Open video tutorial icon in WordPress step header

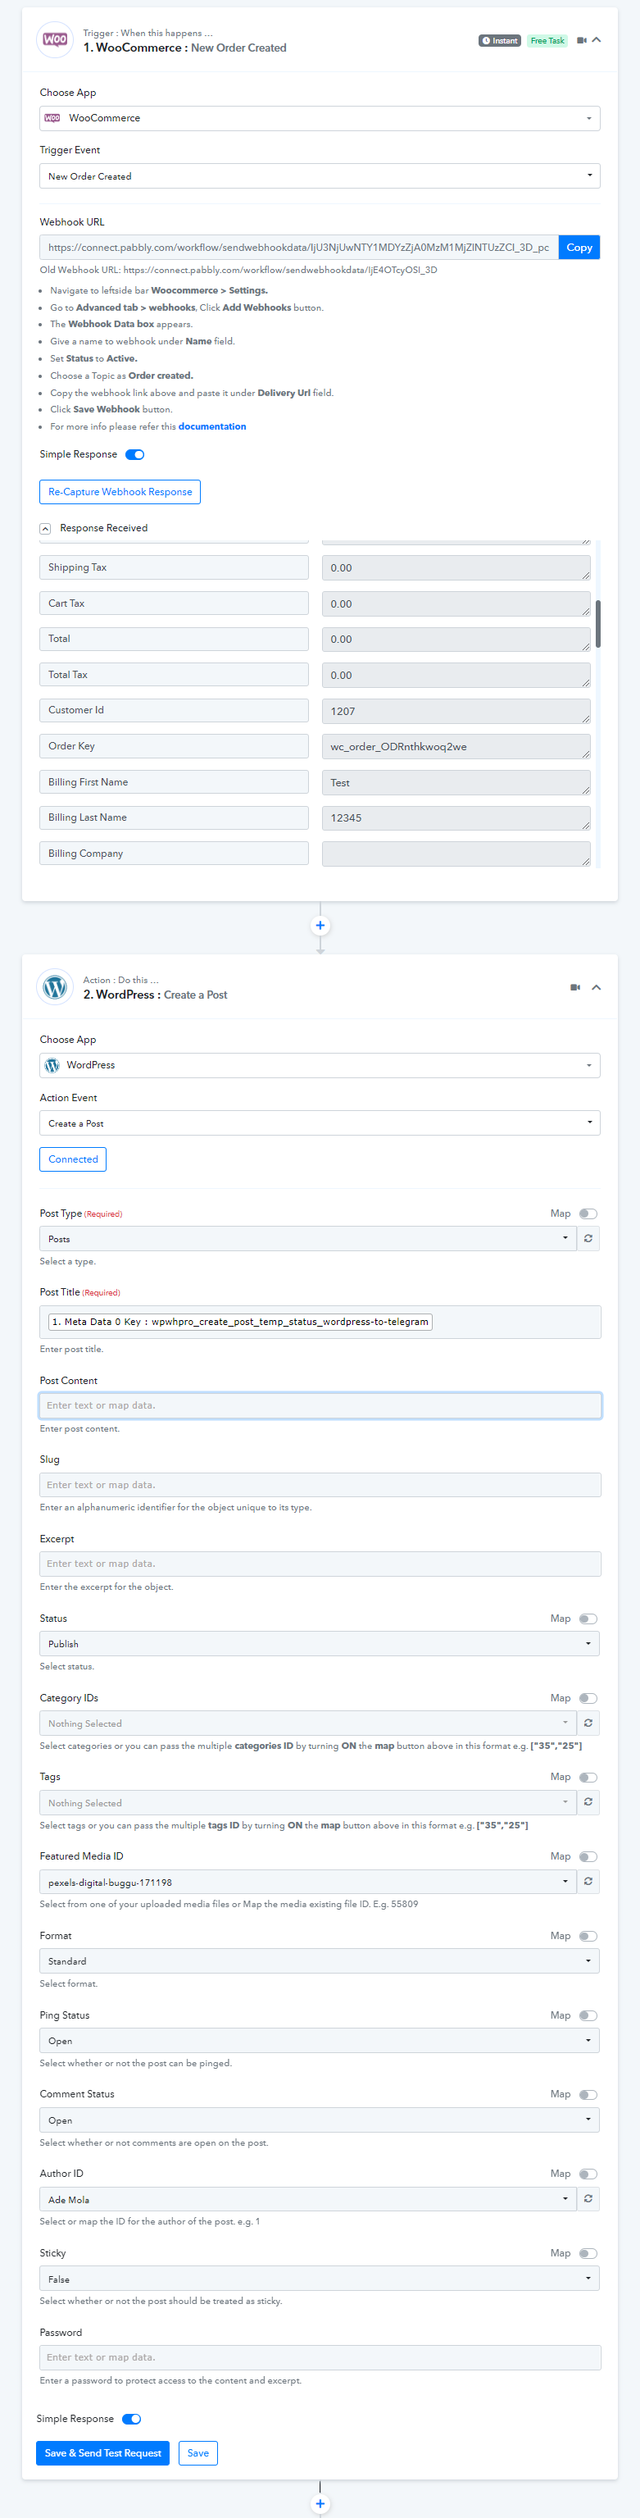[575, 987]
